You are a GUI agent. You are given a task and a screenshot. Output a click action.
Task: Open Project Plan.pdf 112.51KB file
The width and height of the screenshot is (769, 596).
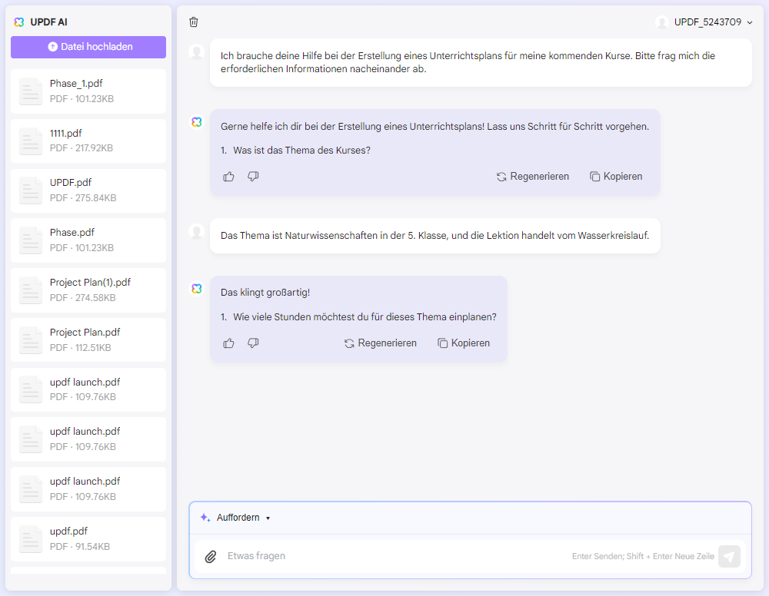pyautogui.click(x=88, y=340)
